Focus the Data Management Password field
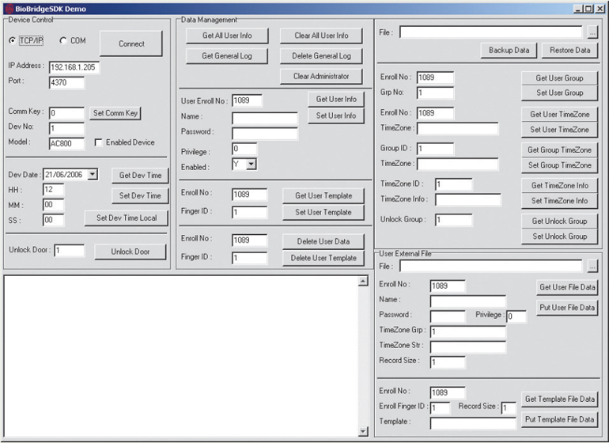 [x=265, y=133]
